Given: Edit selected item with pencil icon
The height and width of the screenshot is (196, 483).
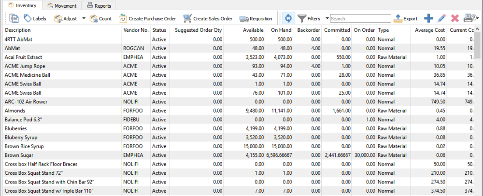Looking at the screenshot, I should coord(441,18).
